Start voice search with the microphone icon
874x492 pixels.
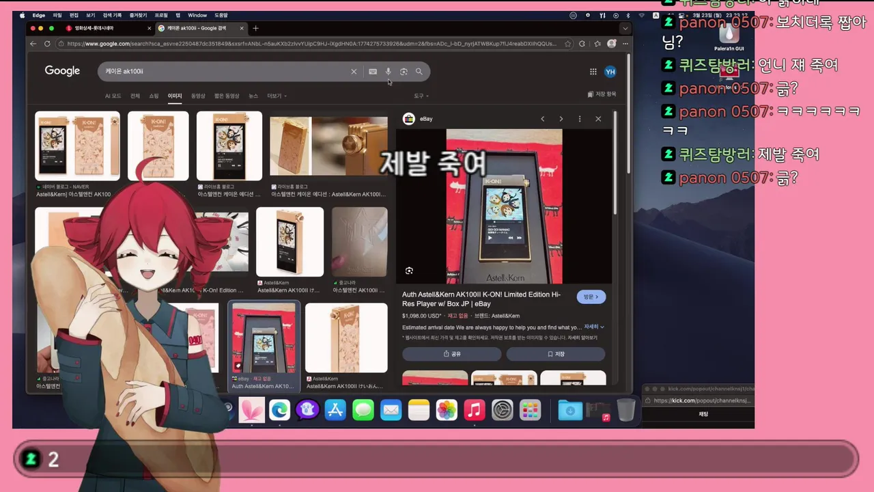(389, 71)
